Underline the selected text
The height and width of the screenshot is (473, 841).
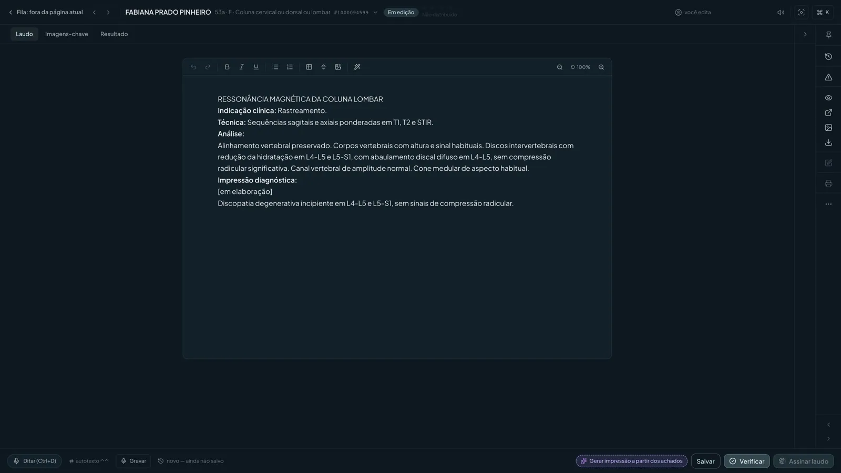click(x=256, y=67)
